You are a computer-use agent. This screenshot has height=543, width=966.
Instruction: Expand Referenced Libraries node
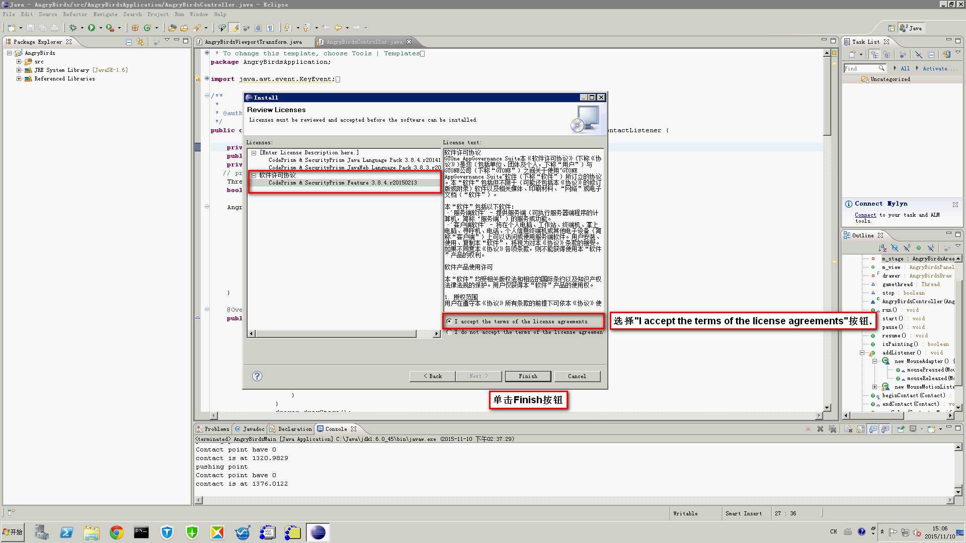point(19,79)
